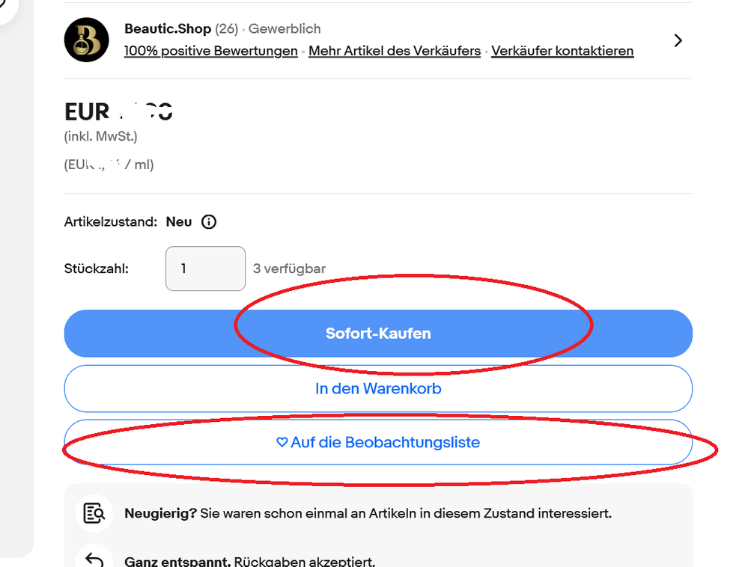This screenshot has height=567, width=748.
Task: Click Verkäufer kontaktieren link
Action: [562, 51]
